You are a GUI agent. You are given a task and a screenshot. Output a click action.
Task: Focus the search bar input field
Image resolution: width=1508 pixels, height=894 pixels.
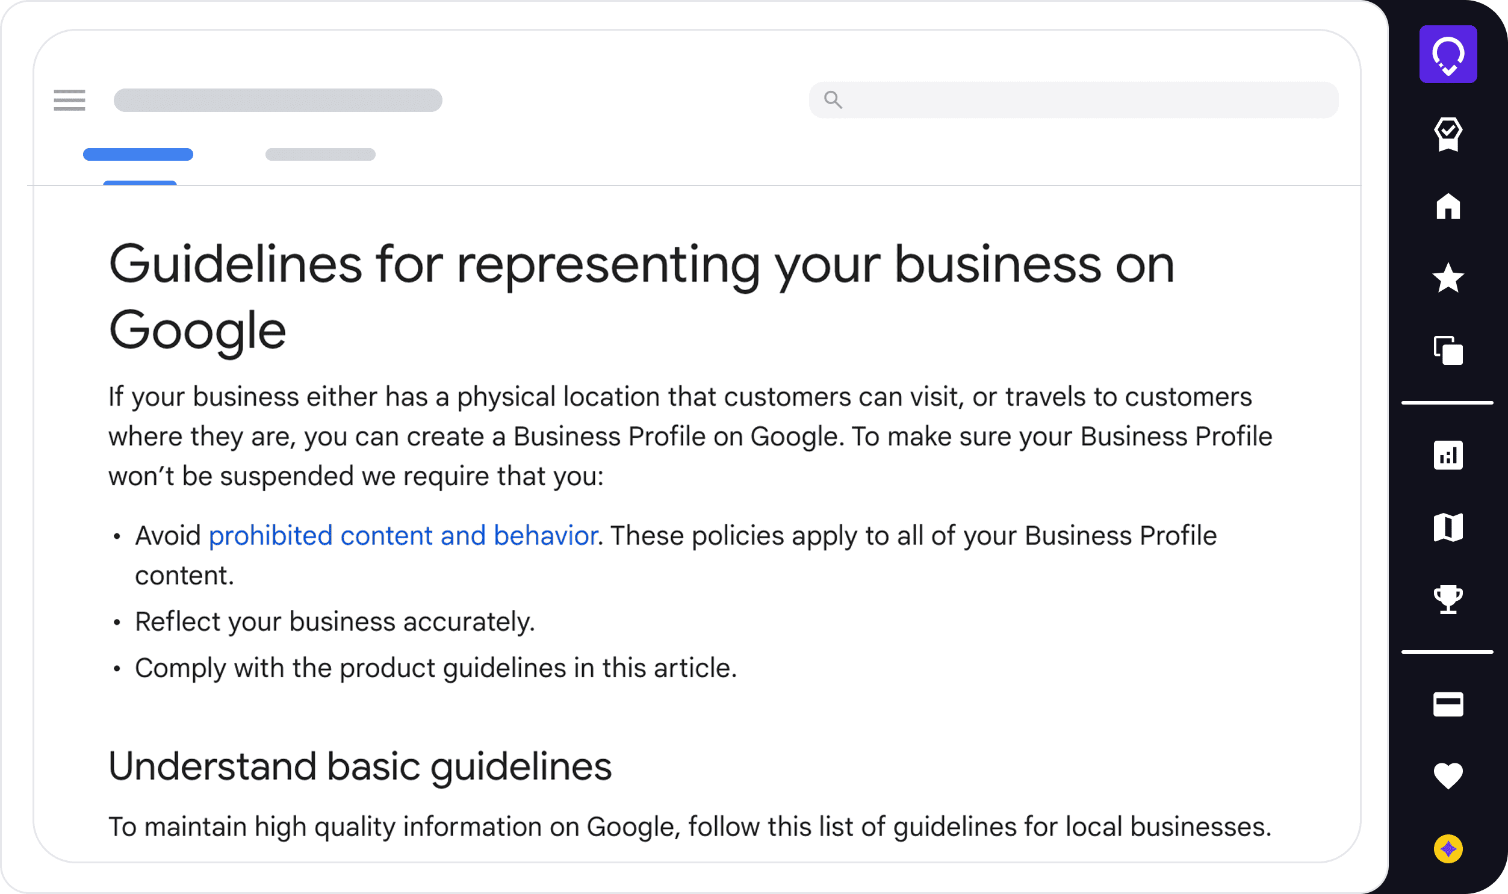(x=1084, y=100)
